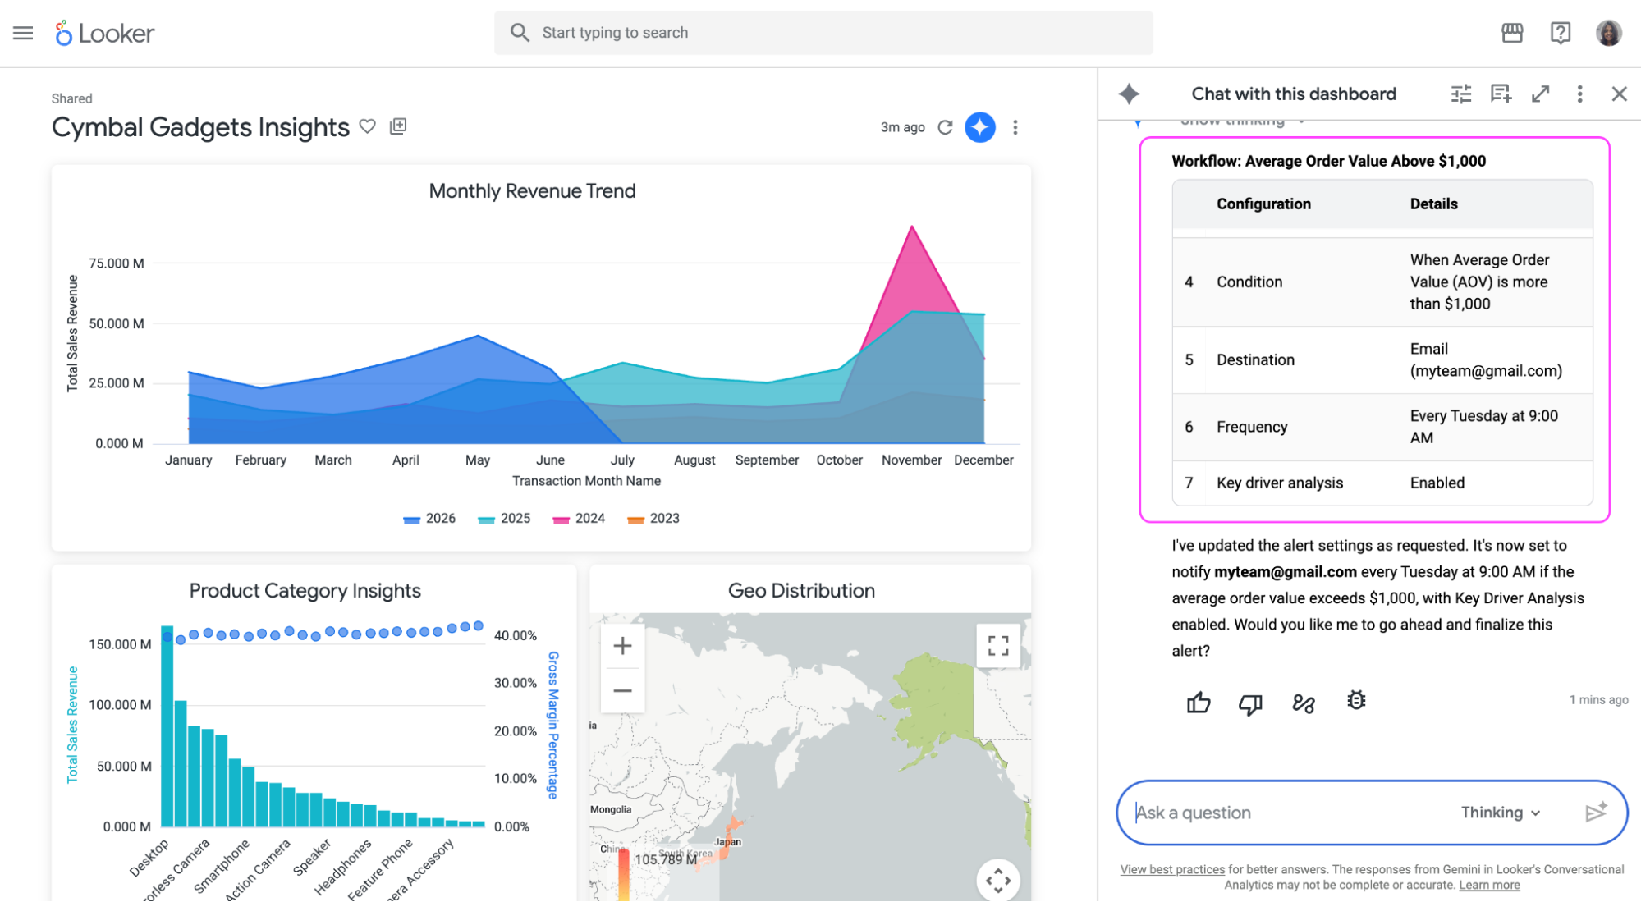Select the Key driver analysis row
Viewport: 1641px width, 902px height.
[x=1382, y=483]
